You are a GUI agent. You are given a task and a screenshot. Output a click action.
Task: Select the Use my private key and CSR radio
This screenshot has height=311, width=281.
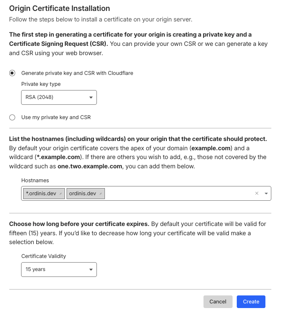click(12, 117)
